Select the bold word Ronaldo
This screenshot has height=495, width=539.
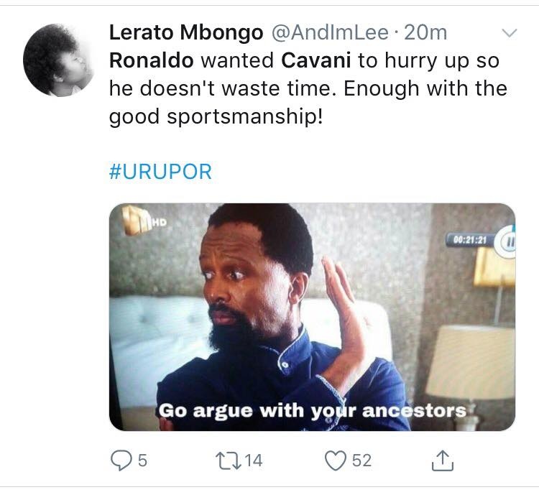click(151, 60)
